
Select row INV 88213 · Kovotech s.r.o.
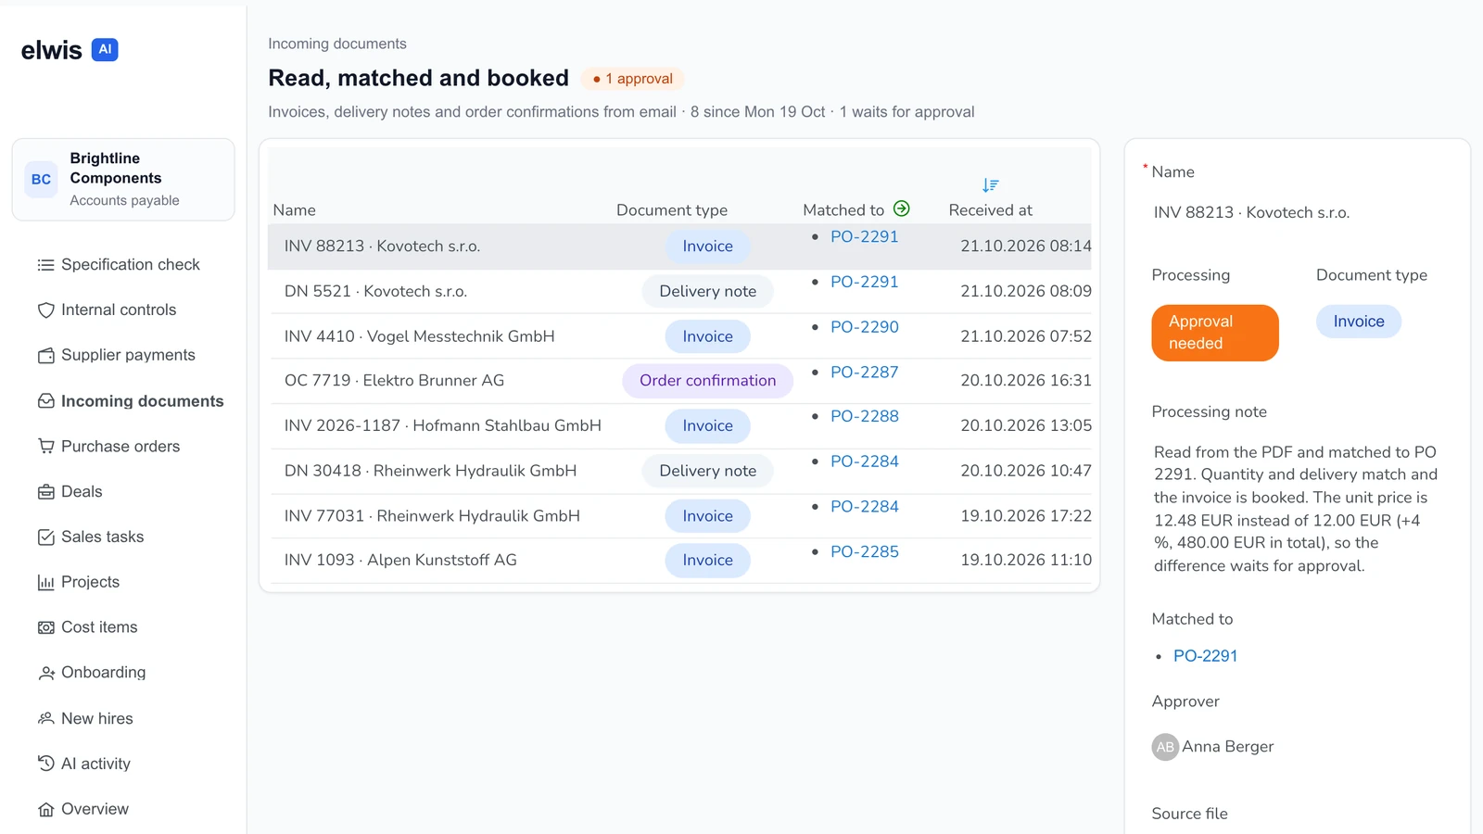(679, 246)
